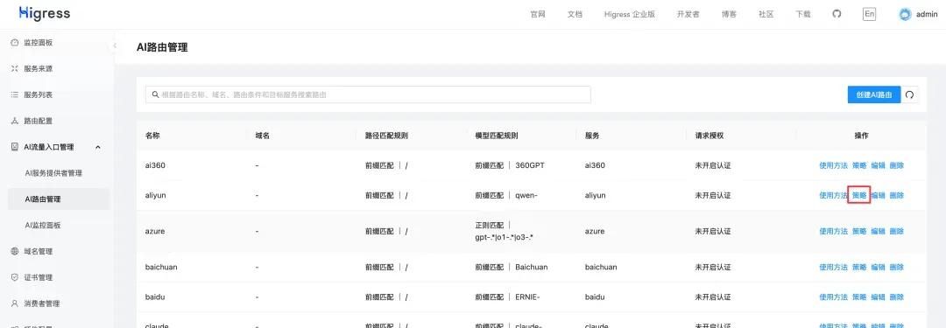Switch language with En button
The height and width of the screenshot is (328, 946).
click(870, 14)
